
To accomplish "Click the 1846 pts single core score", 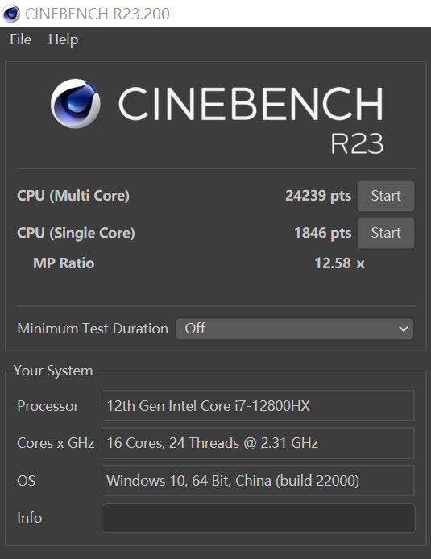I will pyautogui.click(x=322, y=233).
